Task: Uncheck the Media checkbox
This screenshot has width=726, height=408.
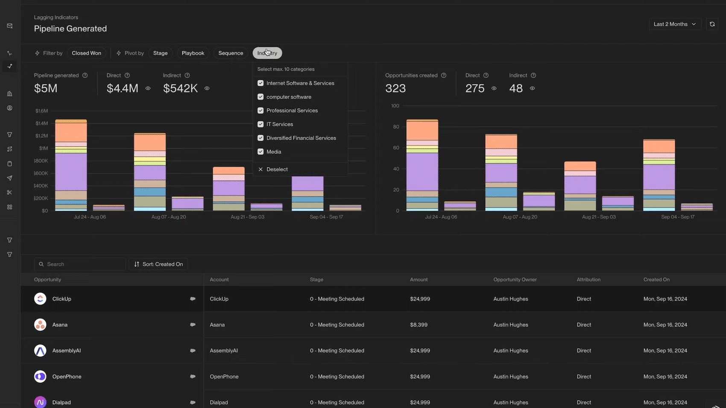Action: 261,152
